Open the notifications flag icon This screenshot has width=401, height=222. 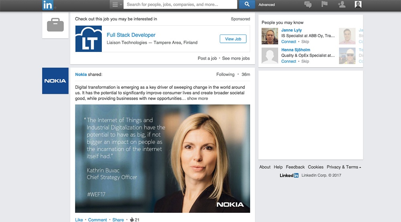324,4
